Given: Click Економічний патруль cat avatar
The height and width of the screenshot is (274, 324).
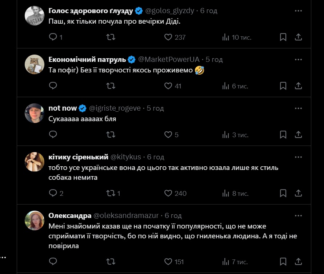Looking at the screenshot, I should pyautogui.click(x=35, y=64).
